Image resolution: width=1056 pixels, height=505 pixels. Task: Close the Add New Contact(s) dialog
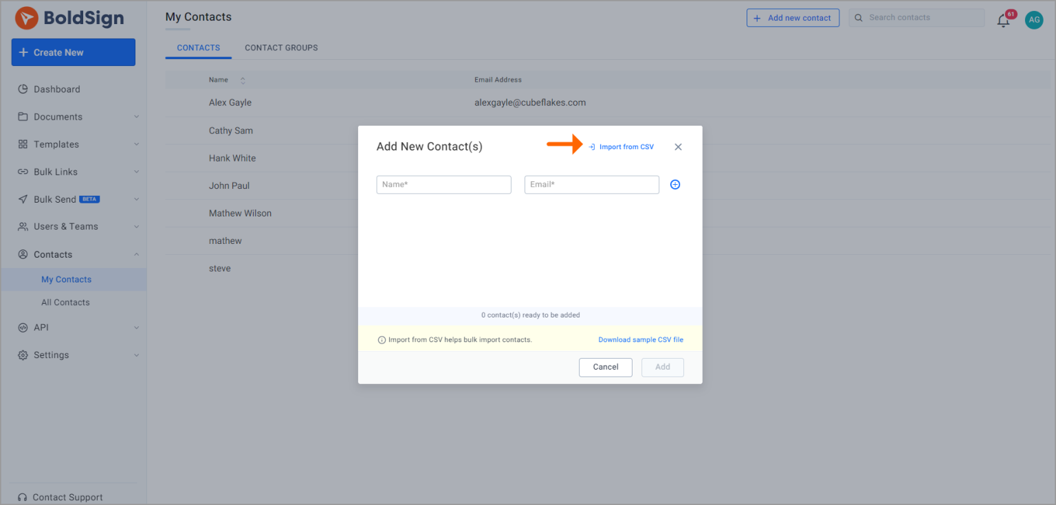click(x=678, y=147)
